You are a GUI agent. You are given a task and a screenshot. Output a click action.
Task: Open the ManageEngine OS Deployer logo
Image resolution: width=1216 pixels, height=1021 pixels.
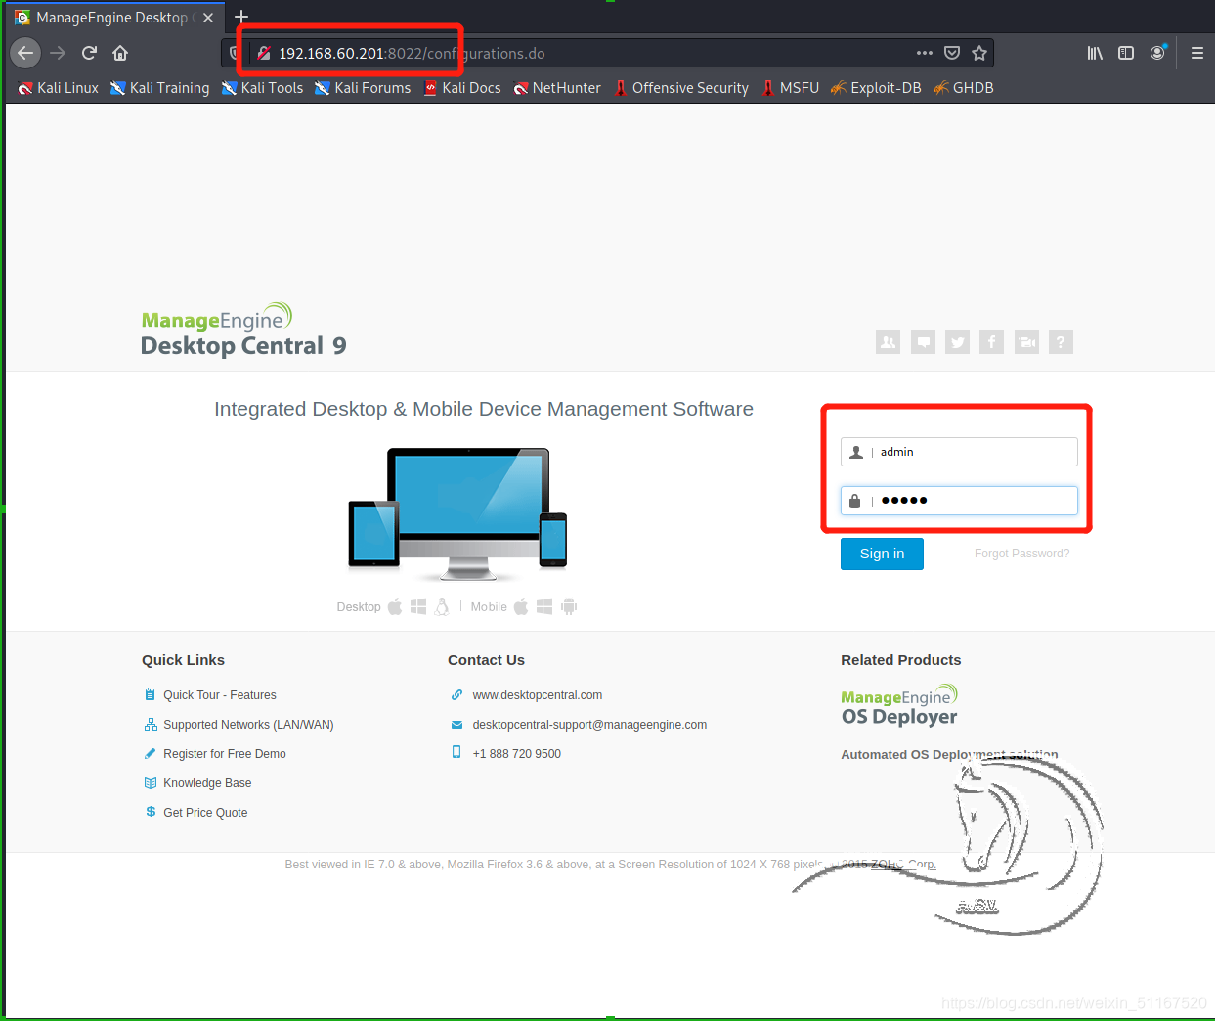click(899, 706)
